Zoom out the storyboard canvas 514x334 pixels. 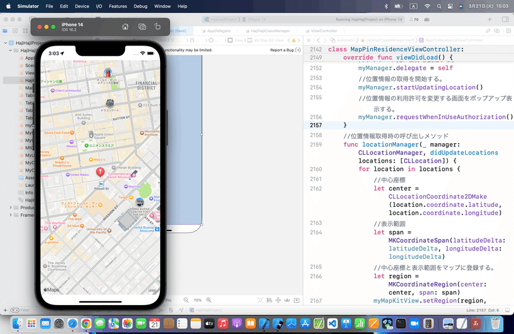(x=186, y=300)
